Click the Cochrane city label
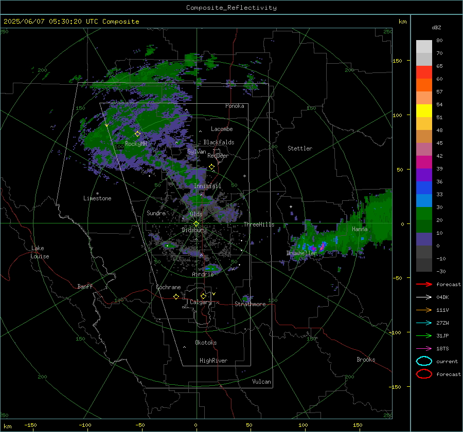Screen dimensions: 463x432 [168, 287]
